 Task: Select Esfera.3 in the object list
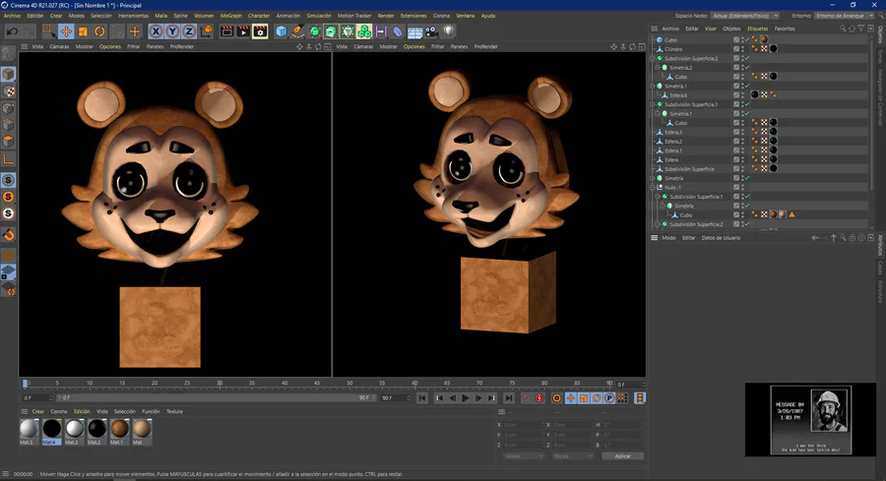tap(673, 132)
